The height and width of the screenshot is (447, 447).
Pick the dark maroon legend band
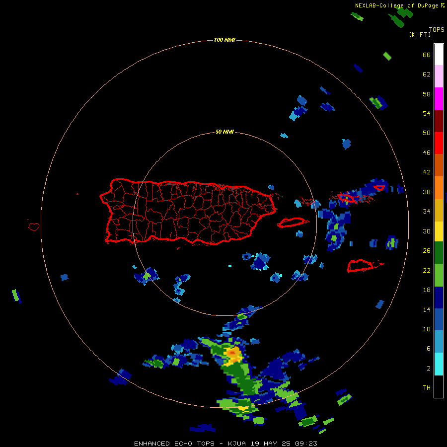click(x=439, y=121)
